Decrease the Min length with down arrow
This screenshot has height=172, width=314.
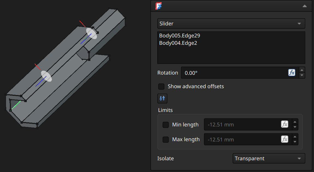coord(295,127)
